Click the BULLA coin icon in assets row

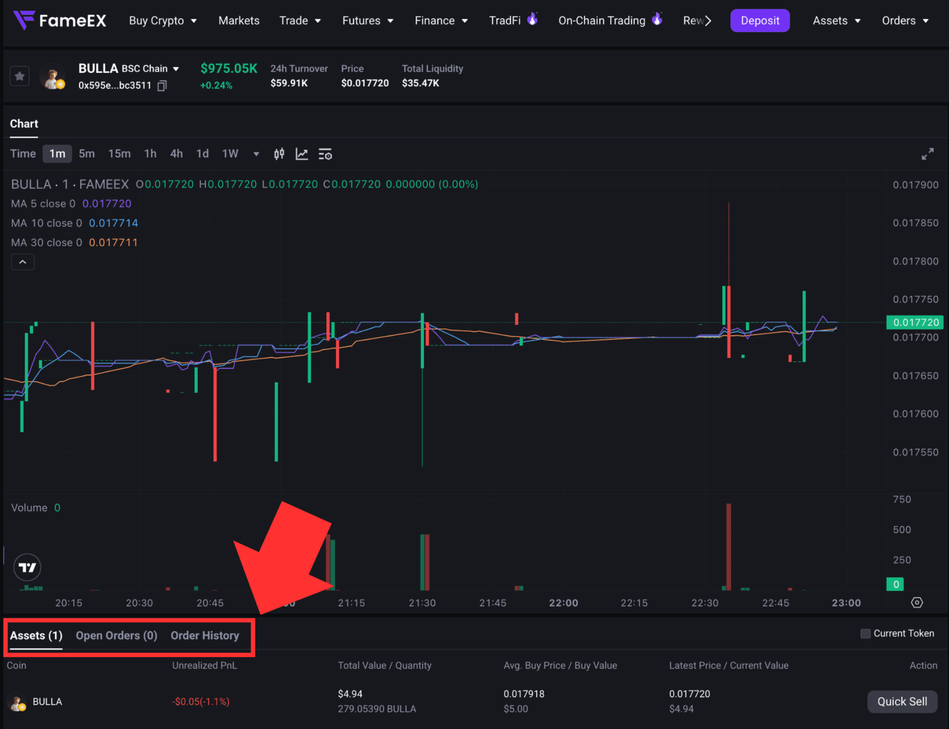[18, 702]
